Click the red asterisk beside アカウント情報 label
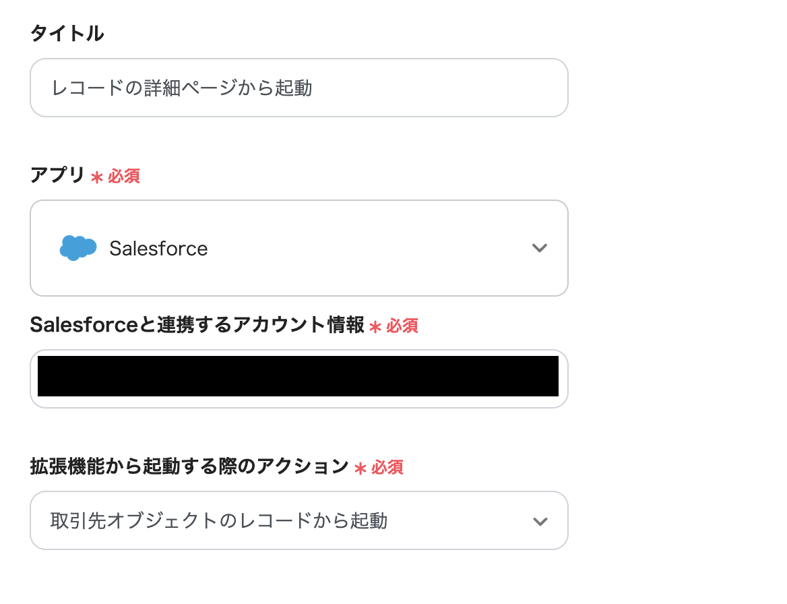 tap(375, 327)
